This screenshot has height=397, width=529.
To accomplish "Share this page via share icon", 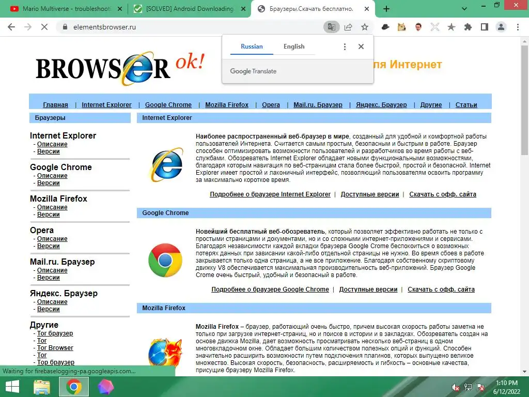I will pyautogui.click(x=348, y=27).
